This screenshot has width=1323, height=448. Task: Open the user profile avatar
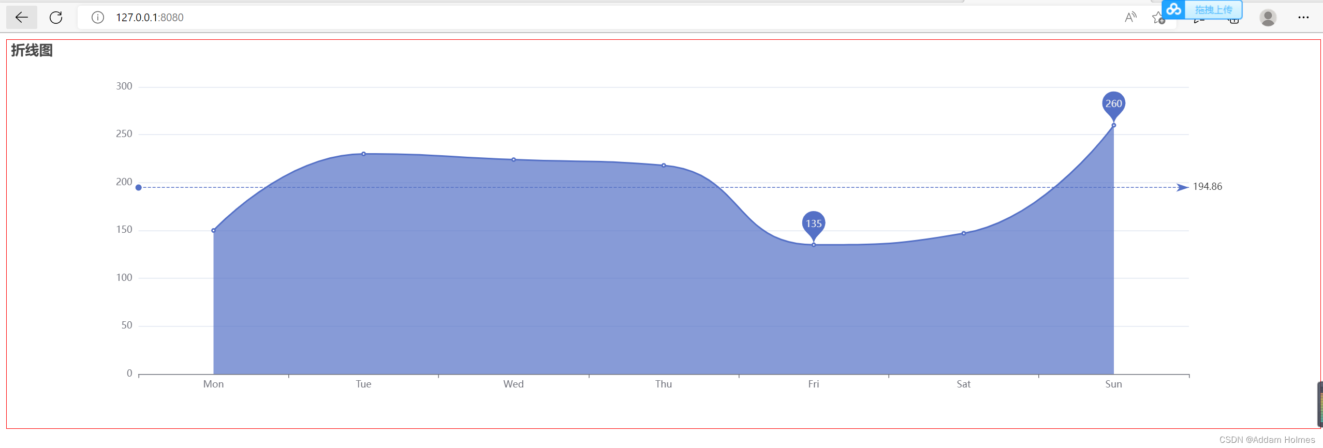click(x=1268, y=18)
